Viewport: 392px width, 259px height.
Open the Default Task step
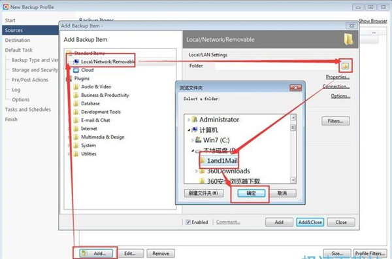19,50
